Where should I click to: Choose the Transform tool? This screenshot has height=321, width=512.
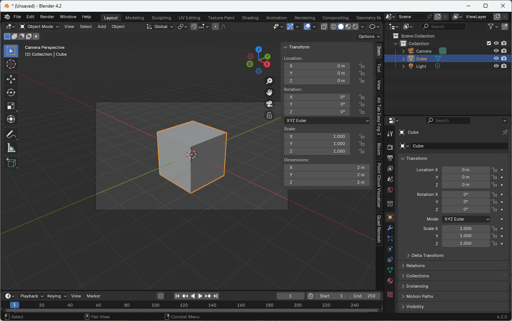pyautogui.click(x=11, y=119)
